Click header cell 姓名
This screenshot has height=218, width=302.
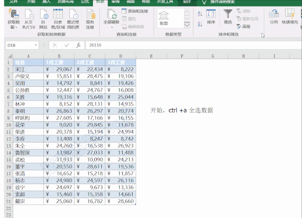pos(28,62)
